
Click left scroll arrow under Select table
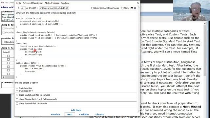(x=3, y=77)
